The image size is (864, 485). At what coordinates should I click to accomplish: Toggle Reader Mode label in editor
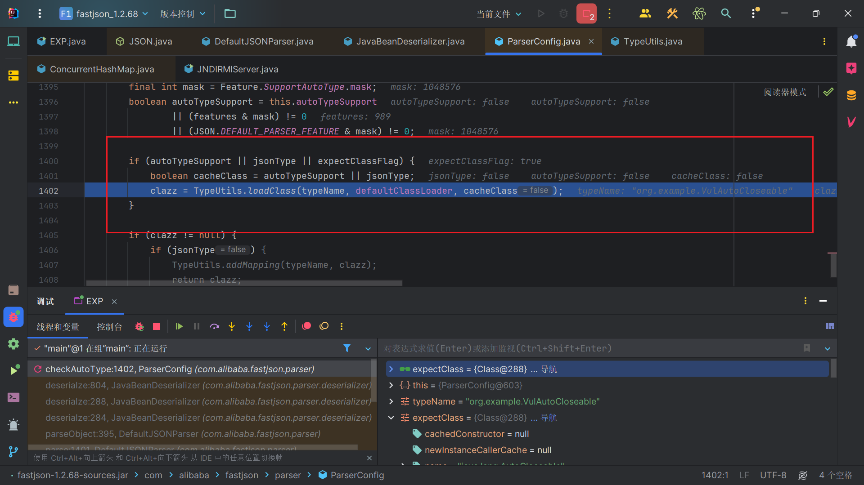coord(785,92)
